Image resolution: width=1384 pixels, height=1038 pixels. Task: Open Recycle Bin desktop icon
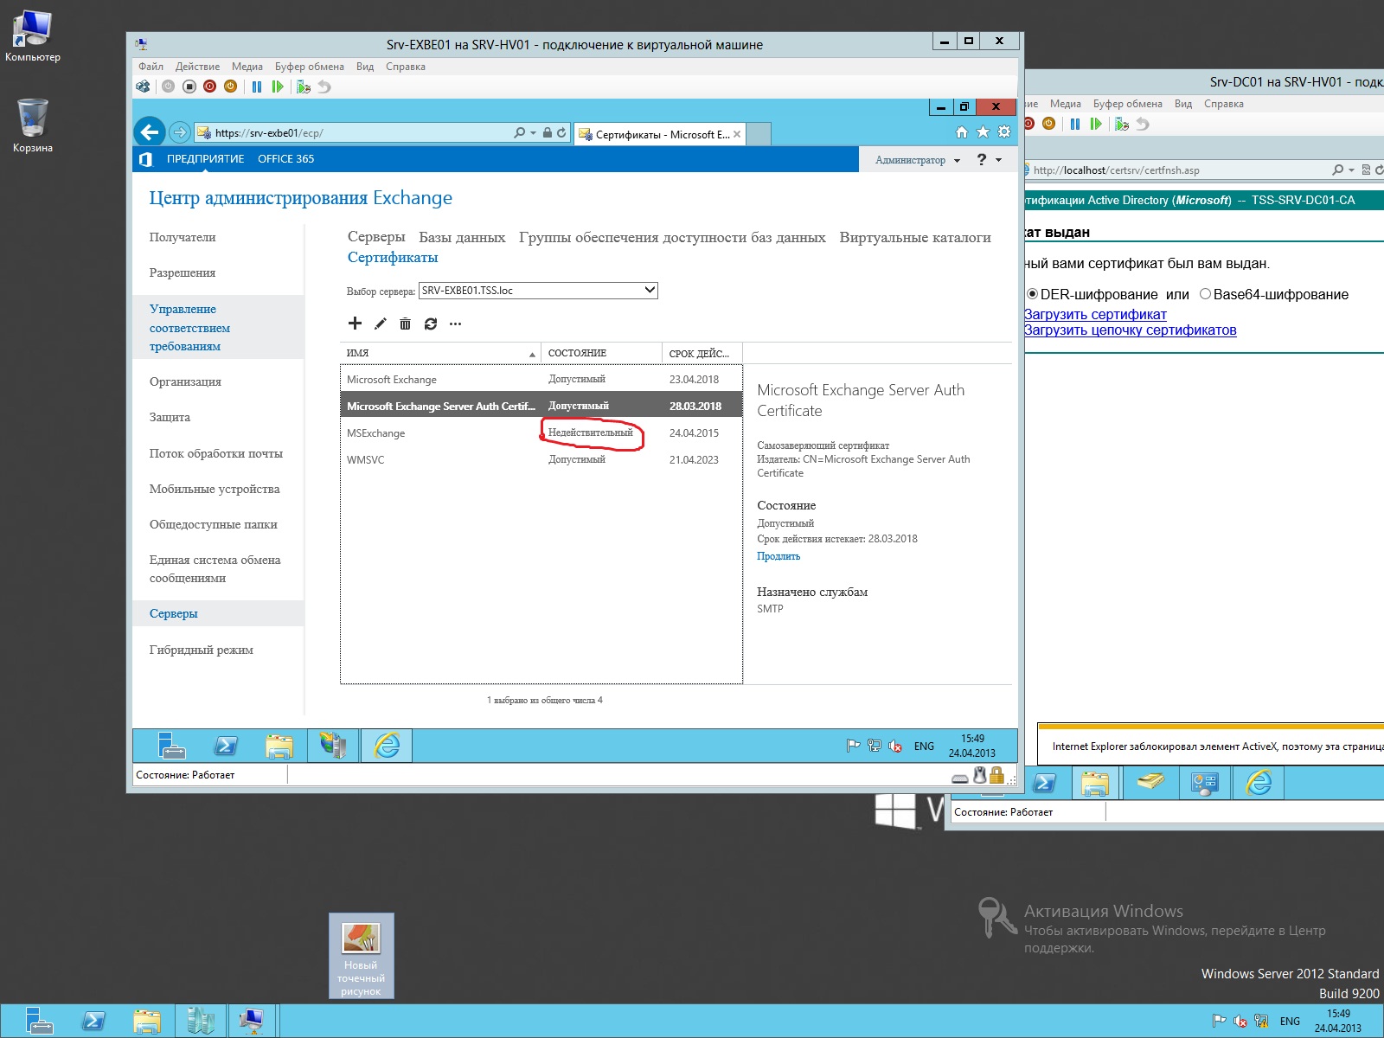click(x=33, y=125)
